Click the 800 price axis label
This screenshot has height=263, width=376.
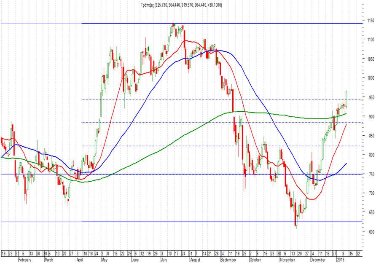pos(371,155)
